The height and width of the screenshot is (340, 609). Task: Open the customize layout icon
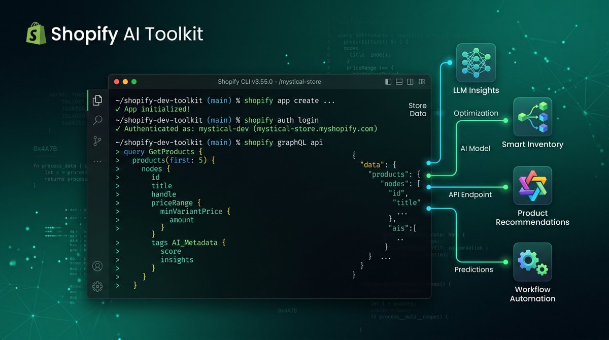[x=421, y=82]
